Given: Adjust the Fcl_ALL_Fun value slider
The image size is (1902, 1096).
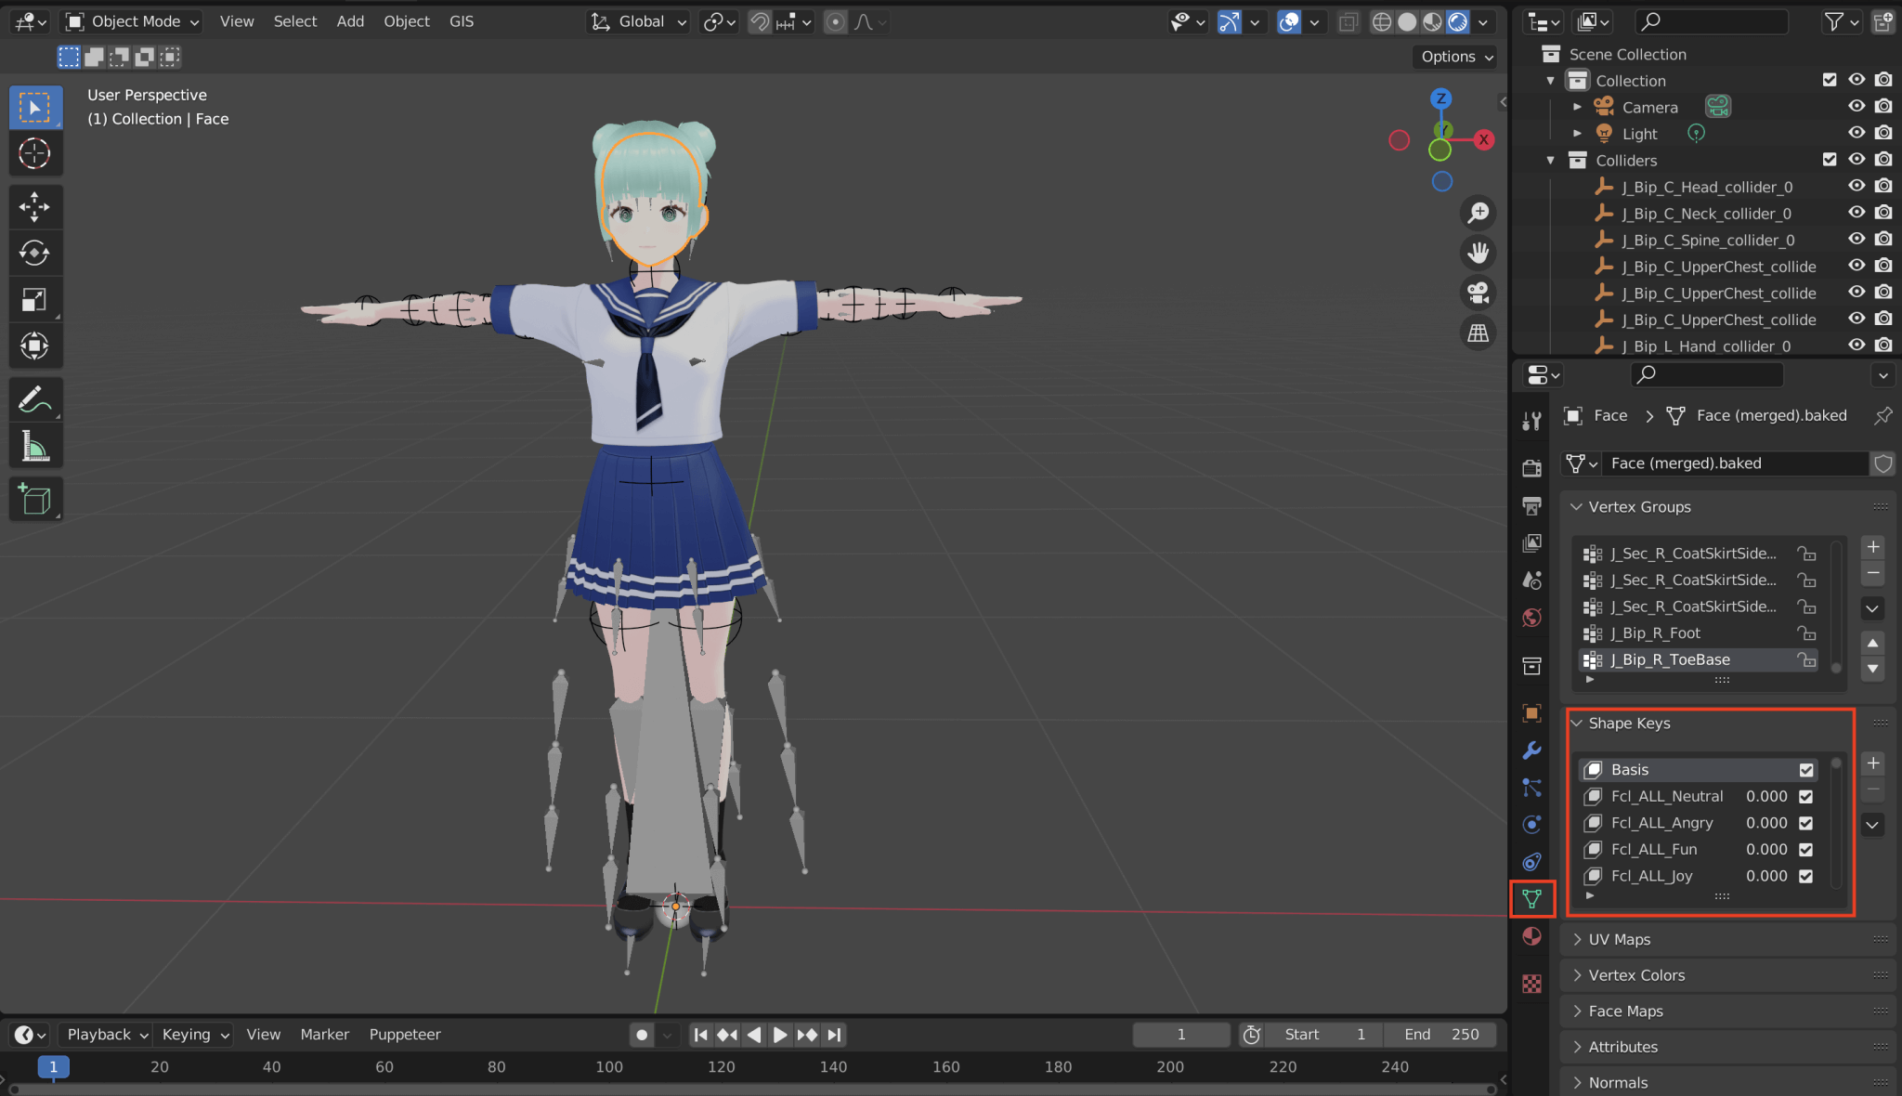Looking at the screenshot, I should pyautogui.click(x=1765, y=849).
